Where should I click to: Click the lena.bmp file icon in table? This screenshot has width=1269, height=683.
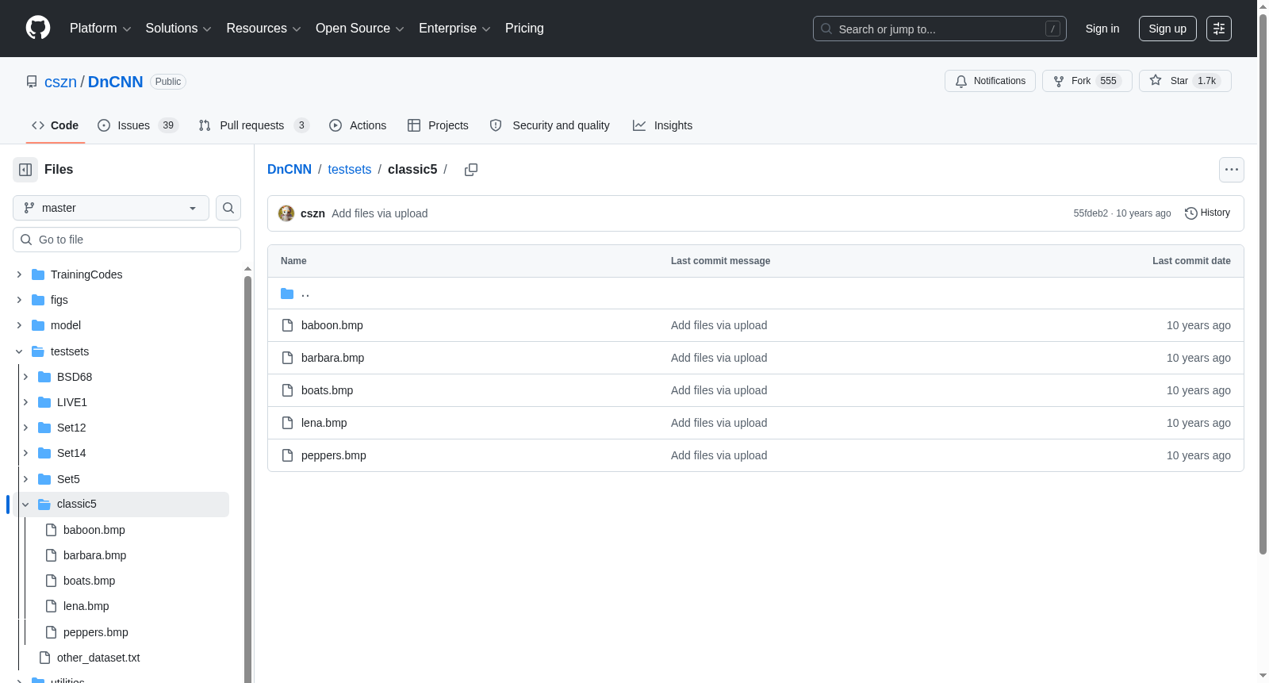[288, 423]
